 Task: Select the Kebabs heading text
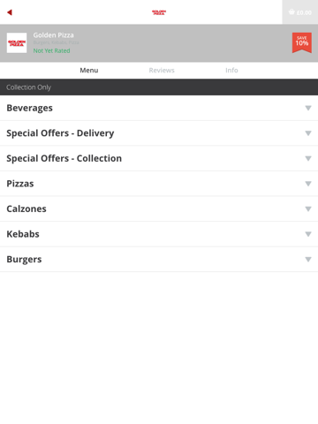pyautogui.click(x=23, y=234)
